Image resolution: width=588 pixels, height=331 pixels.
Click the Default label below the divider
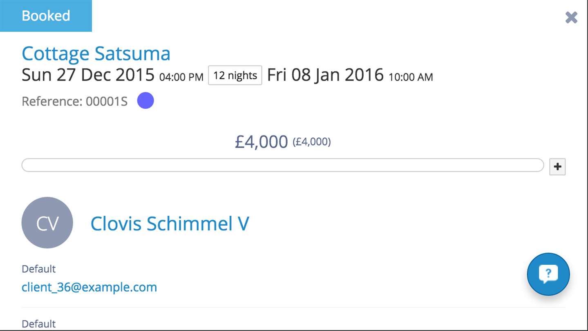[x=38, y=324]
